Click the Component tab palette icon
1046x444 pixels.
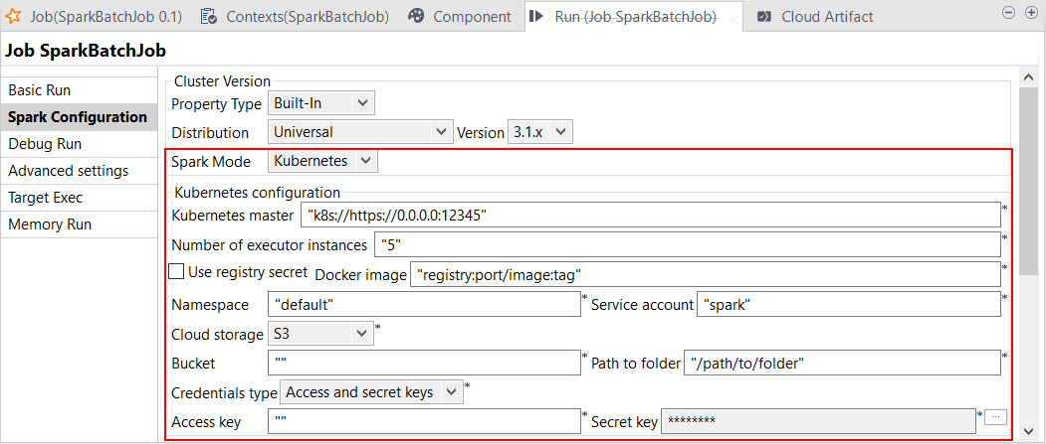point(416,16)
